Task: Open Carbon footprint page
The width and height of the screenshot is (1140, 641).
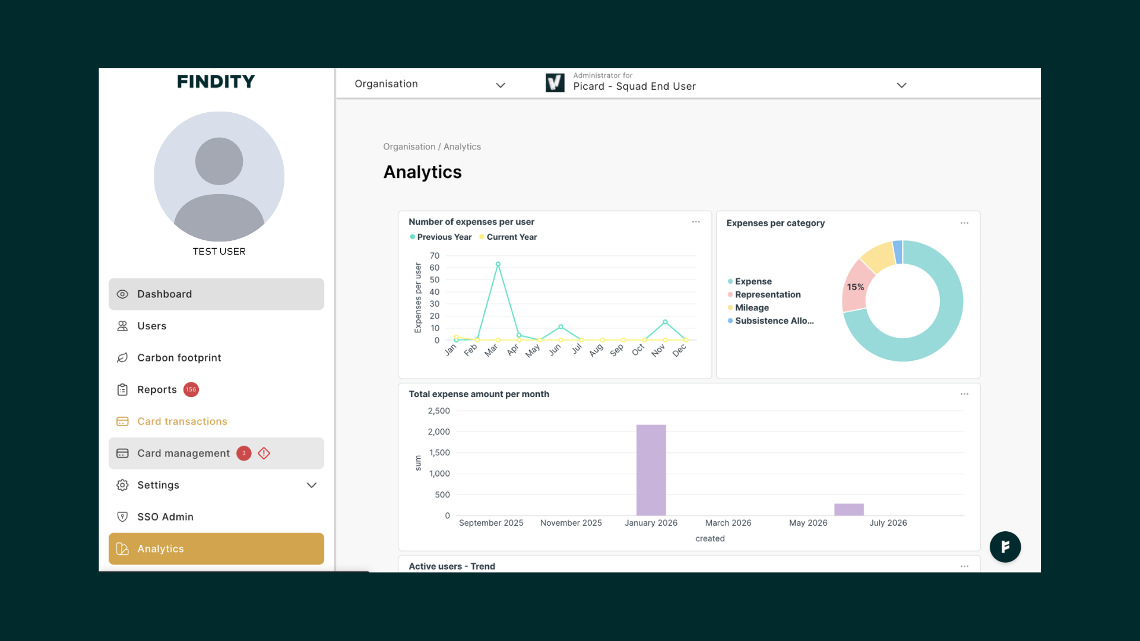Action: [x=216, y=358]
